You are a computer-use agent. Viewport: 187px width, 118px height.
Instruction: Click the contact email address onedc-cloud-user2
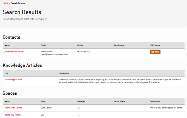click(x=54, y=53)
